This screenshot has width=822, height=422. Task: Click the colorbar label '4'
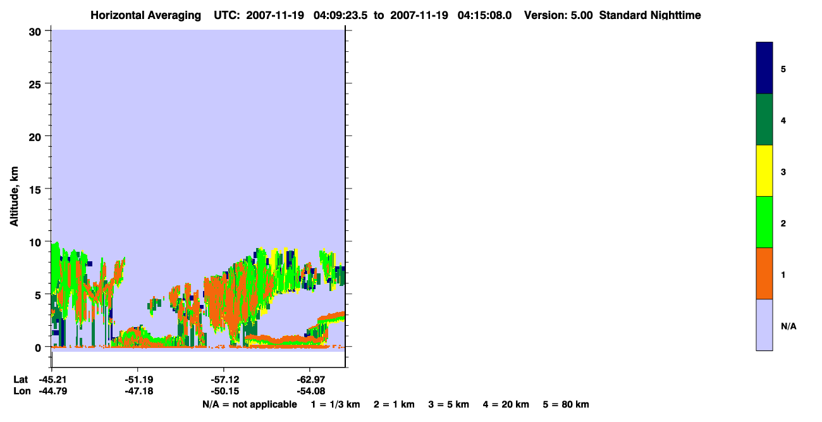pyautogui.click(x=783, y=120)
